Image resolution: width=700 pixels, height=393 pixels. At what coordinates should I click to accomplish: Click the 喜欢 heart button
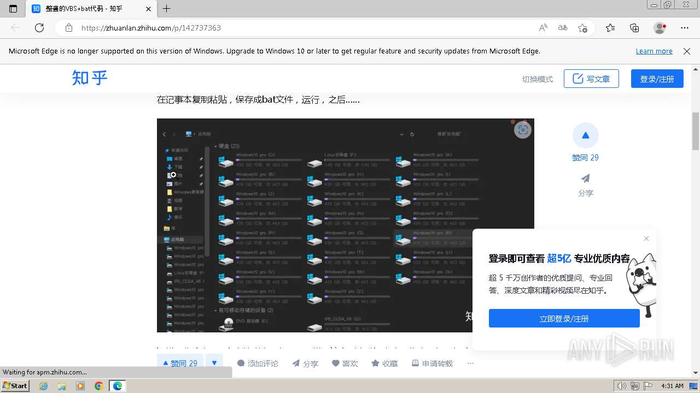pyautogui.click(x=345, y=364)
